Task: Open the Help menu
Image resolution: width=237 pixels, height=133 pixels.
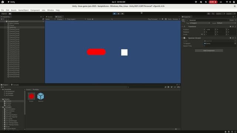Action: coord(58,10)
